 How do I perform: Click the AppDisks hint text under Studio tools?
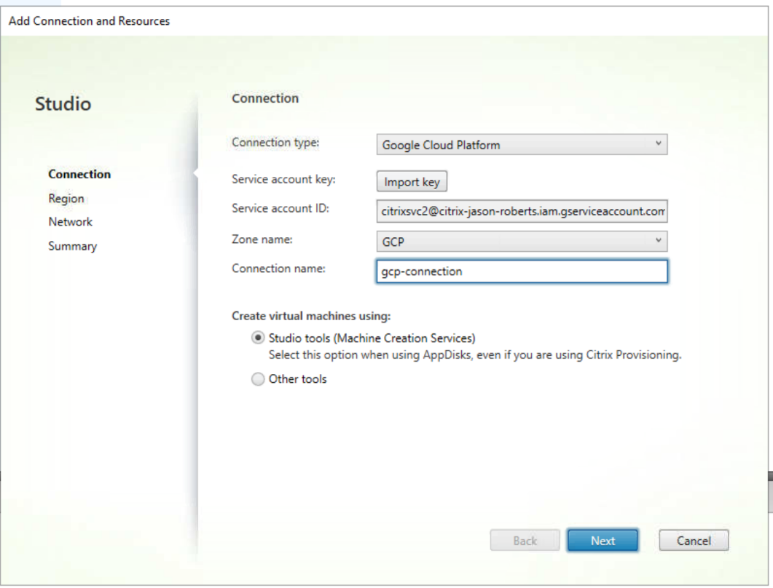point(474,355)
